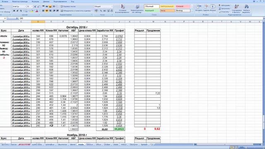Select the Продление cell with value 7,22
Screen dimensions: 265x149
coord(153,93)
